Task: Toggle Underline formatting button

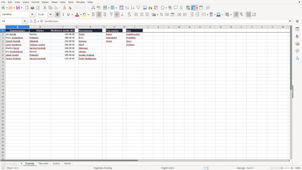Action: pos(68,15)
